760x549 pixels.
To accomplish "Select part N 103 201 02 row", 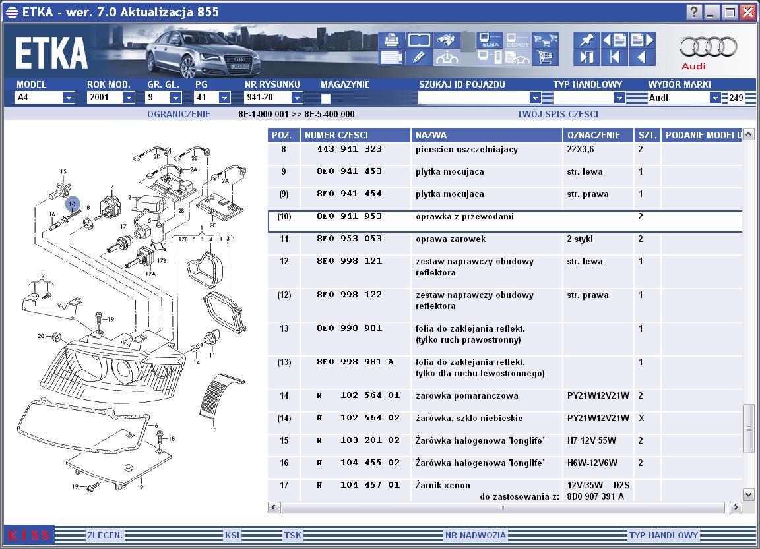I will coord(505,446).
